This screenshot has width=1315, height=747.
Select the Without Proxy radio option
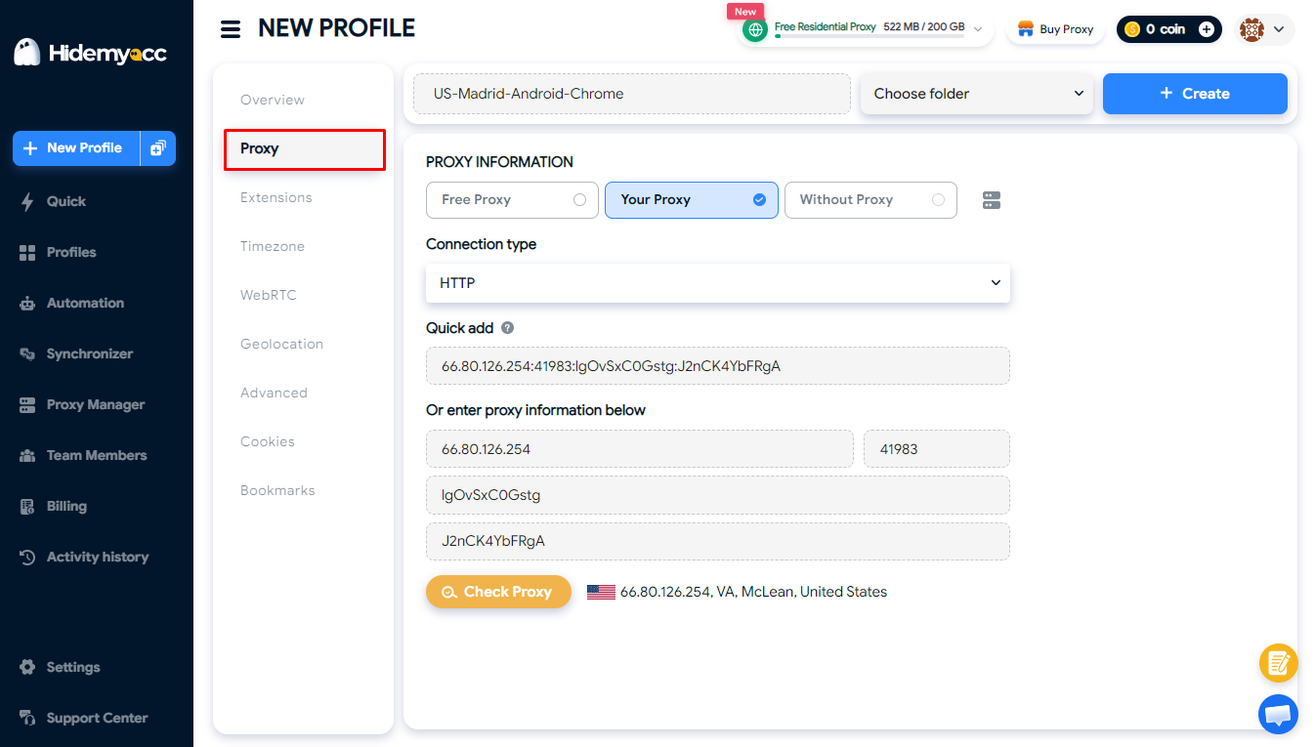[x=870, y=199]
